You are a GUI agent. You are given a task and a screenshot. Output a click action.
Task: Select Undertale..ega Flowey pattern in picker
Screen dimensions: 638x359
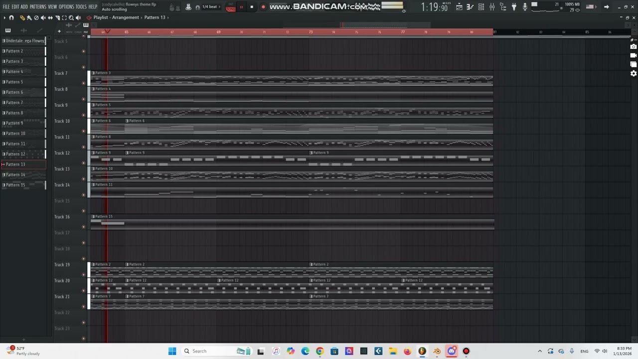tap(23, 41)
